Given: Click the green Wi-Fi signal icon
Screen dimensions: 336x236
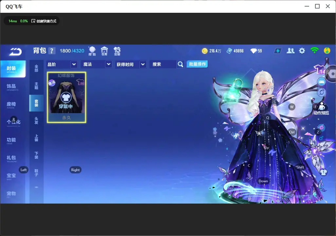Looking at the screenshot, I should [x=314, y=50].
